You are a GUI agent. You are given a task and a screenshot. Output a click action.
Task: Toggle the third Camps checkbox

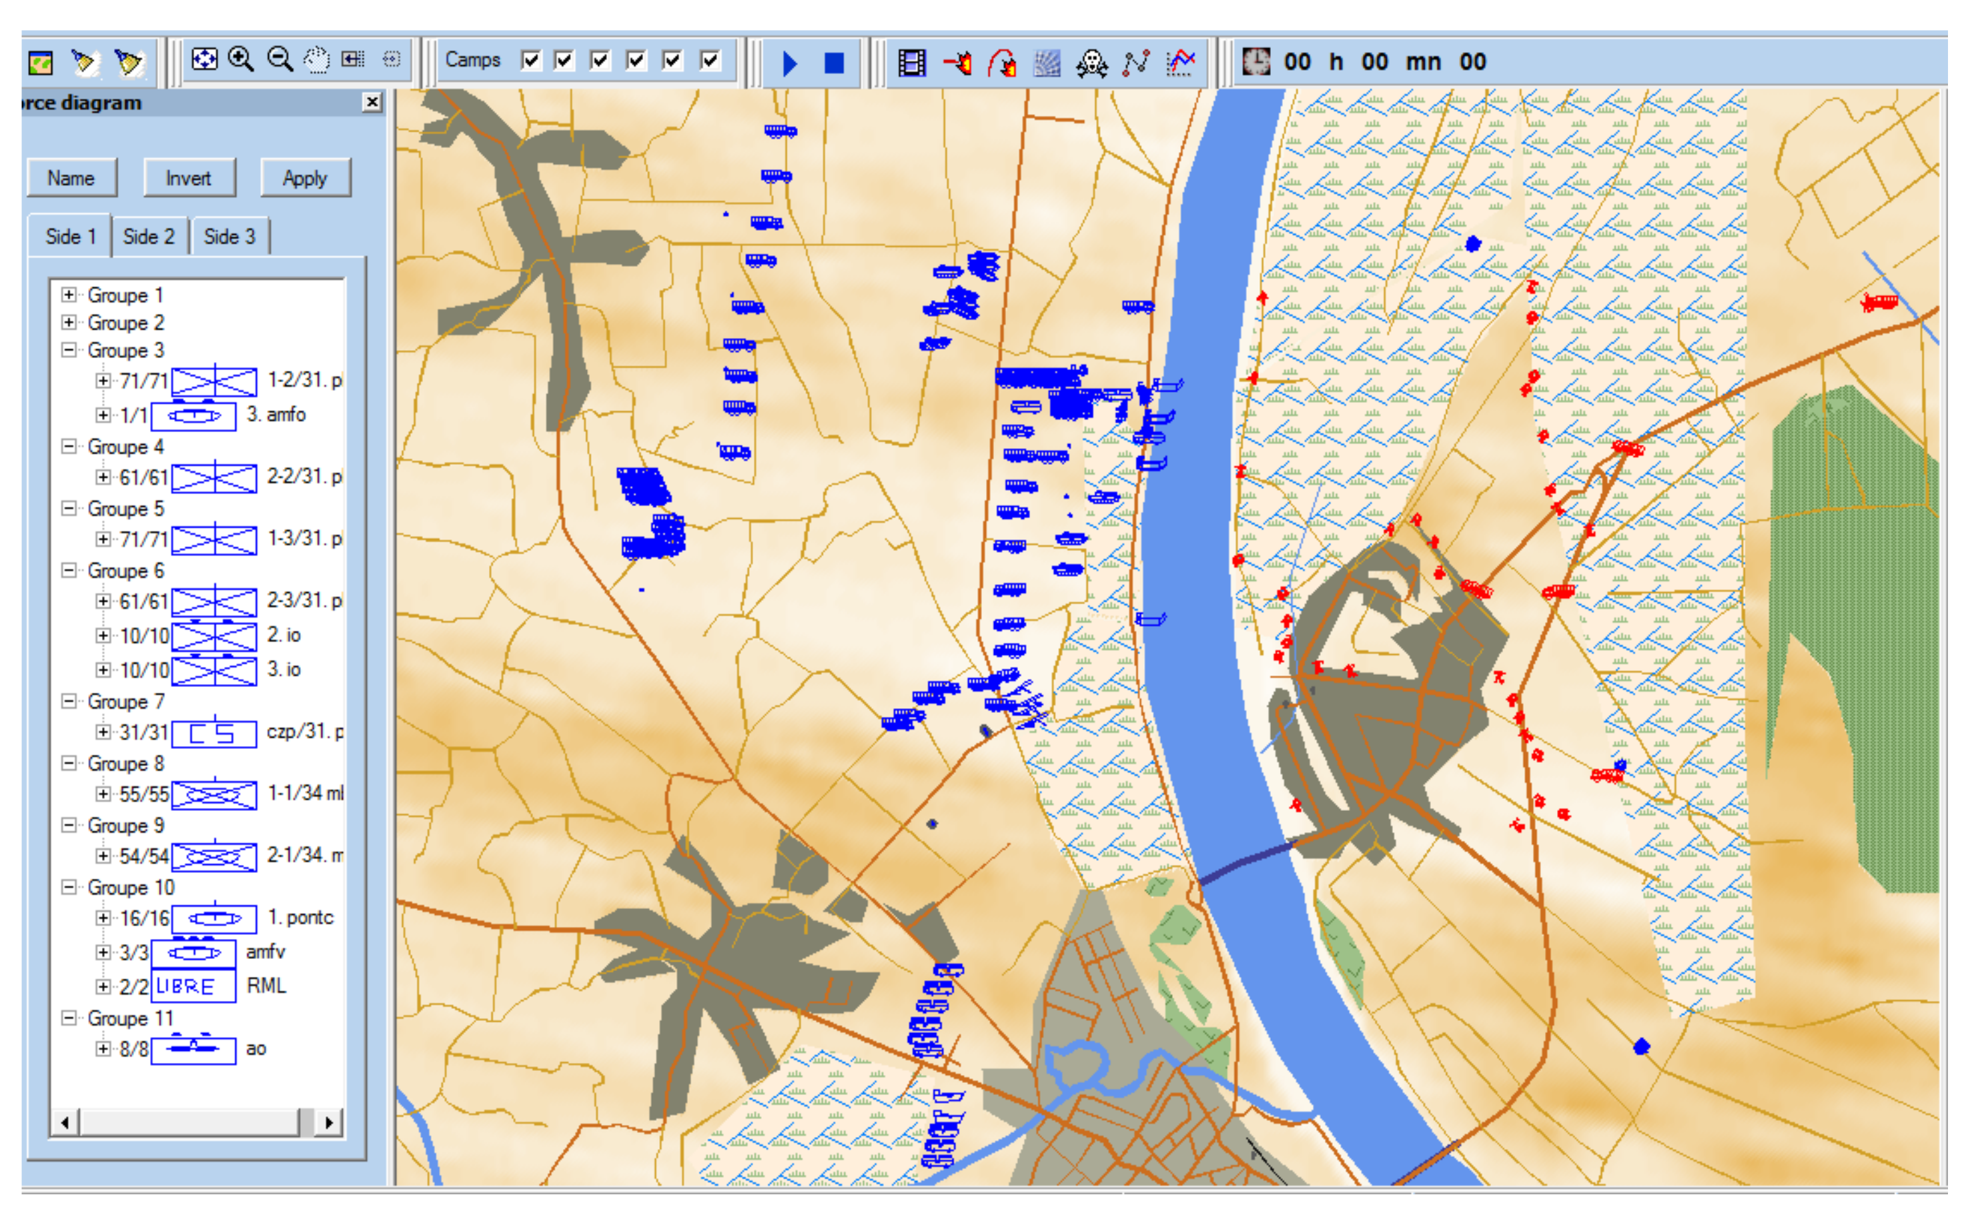tap(600, 61)
